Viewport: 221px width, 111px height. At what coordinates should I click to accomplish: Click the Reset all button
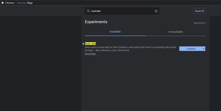199,11
